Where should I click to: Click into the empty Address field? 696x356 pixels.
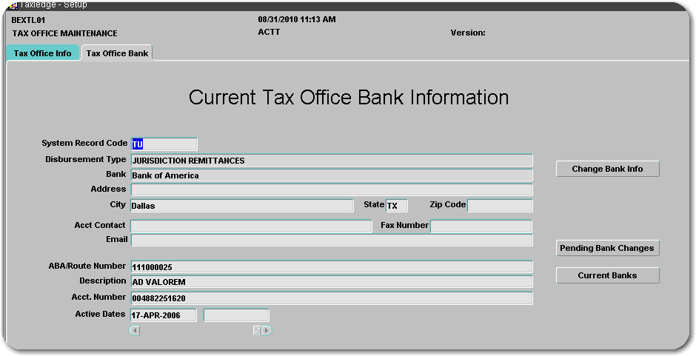pyautogui.click(x=331, y=190)
